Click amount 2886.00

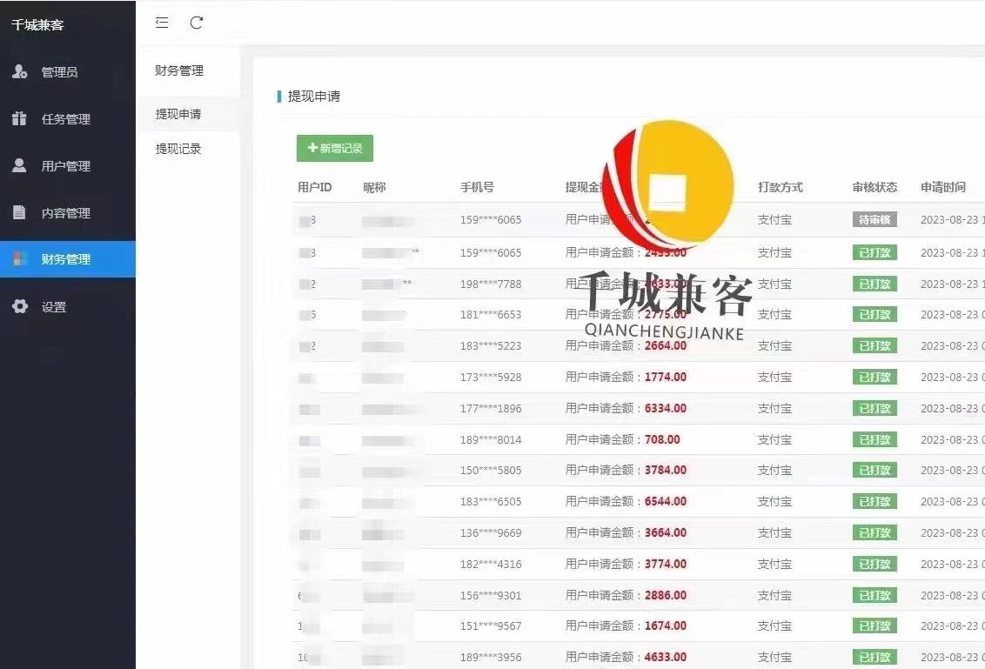tap(666, 595)
